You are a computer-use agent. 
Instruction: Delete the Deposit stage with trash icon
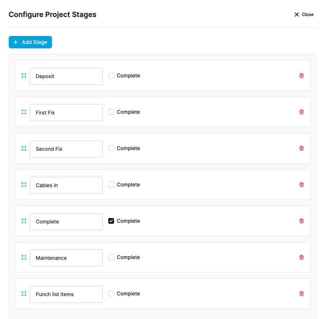[301, 76]
